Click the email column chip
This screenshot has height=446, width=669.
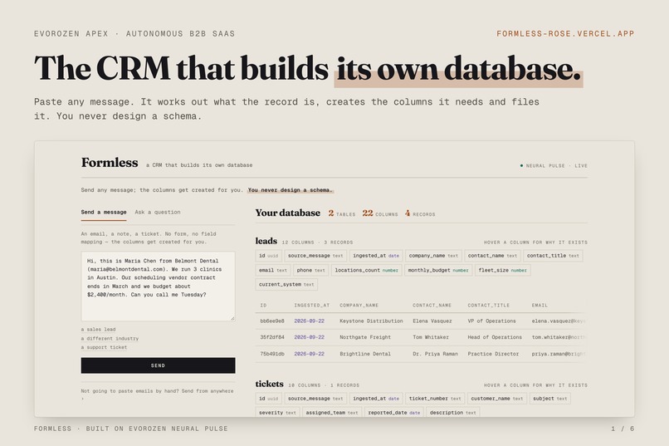pos(272,270)
